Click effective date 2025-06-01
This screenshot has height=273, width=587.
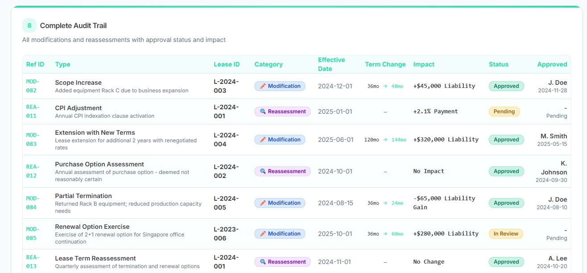coord(336,140)
